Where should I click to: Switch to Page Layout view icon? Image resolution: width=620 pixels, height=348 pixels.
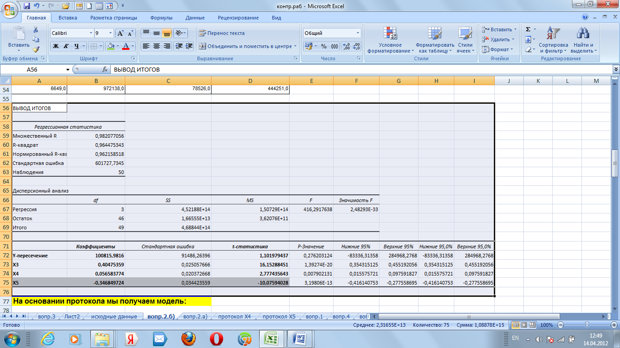pyautogui.click(x=524, y=325)
